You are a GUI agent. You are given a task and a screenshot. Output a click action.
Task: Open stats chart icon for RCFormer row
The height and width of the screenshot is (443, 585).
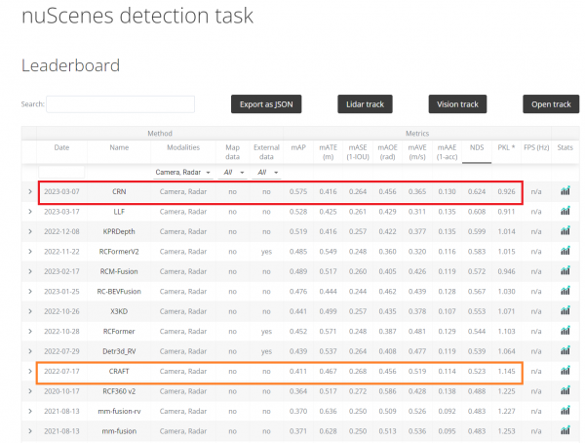(x=565, y=331)
